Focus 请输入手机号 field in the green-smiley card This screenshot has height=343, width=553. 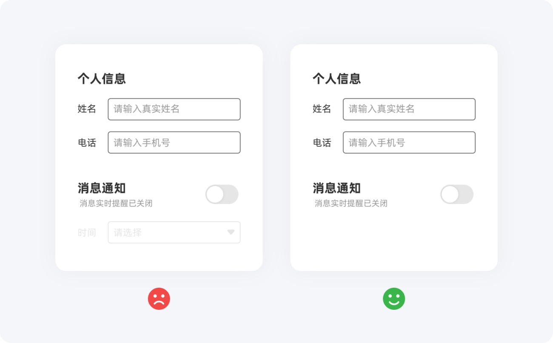tap(409, 143)
